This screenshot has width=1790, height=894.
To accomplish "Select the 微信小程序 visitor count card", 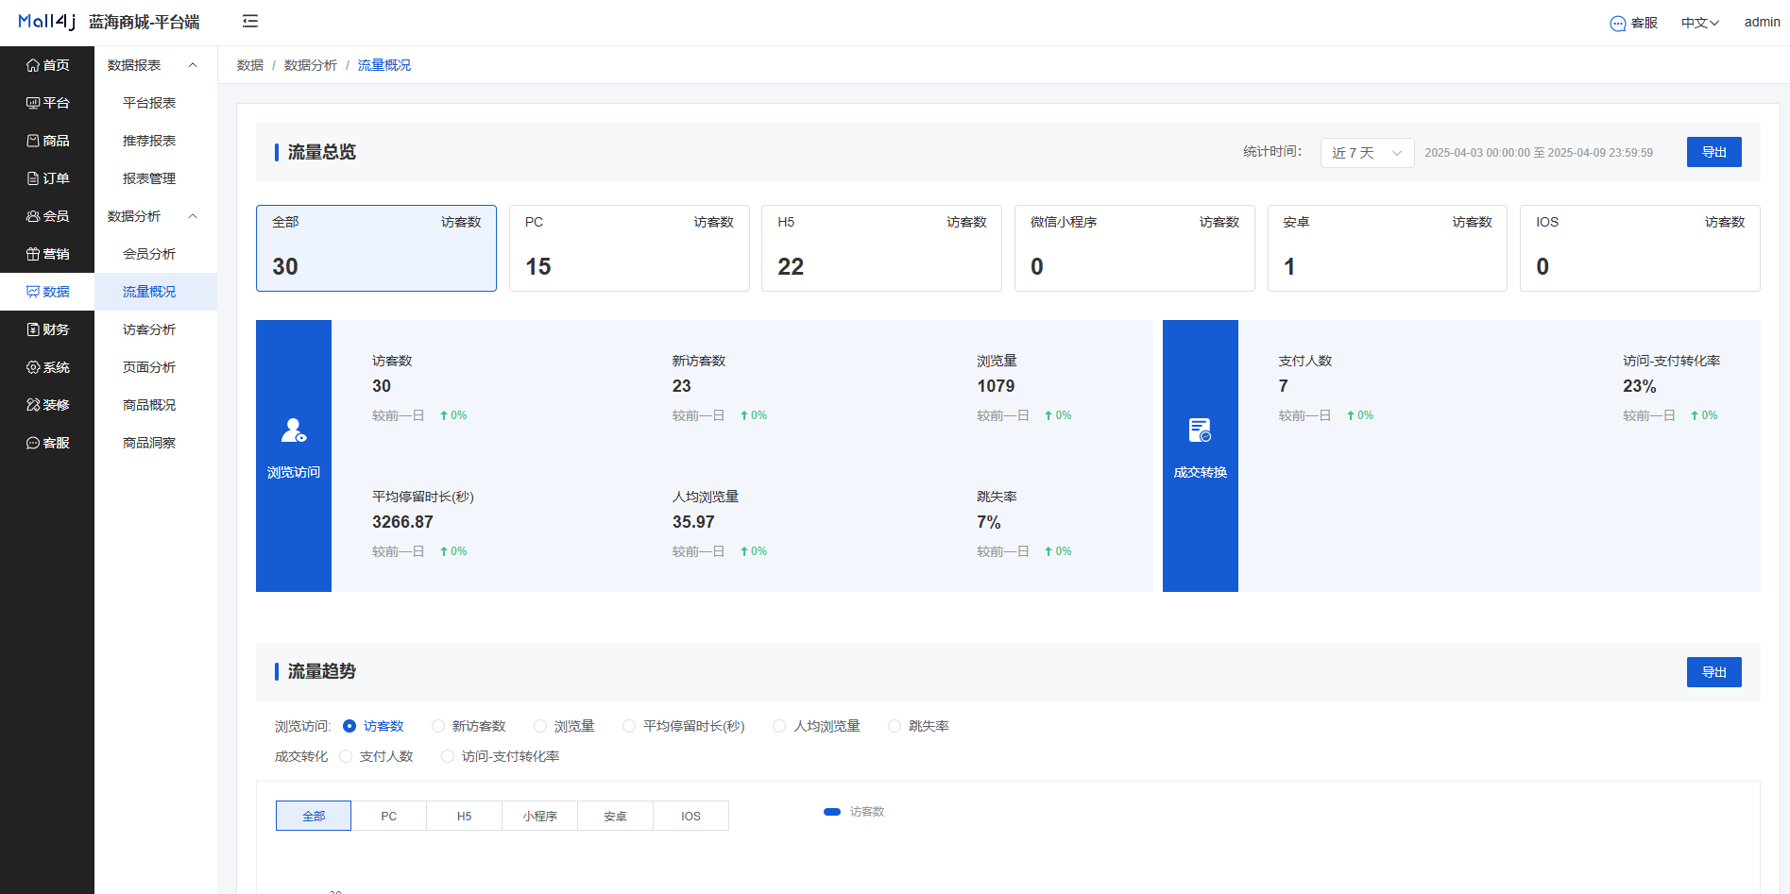I will point(1134,248).
